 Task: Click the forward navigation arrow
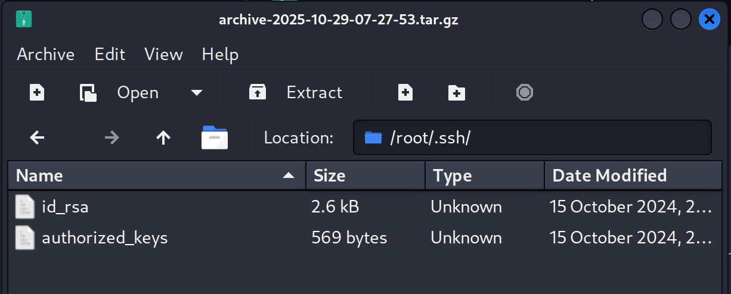(x=111, y=138)
